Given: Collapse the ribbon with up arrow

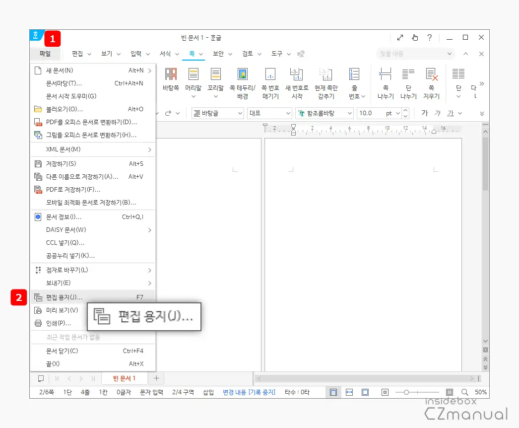Looking at the screenshot, I should (466, 54).
